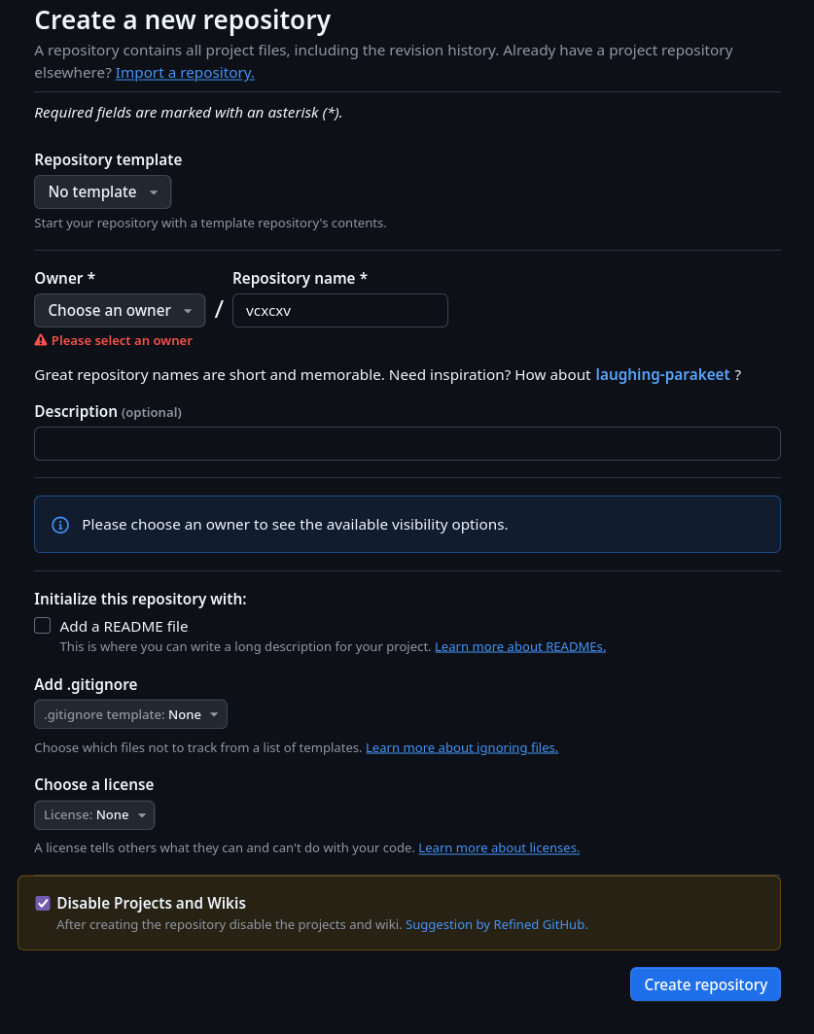Click the Please select an owner error text
This screenshot has height=1034, width=814.
point(122,341)
